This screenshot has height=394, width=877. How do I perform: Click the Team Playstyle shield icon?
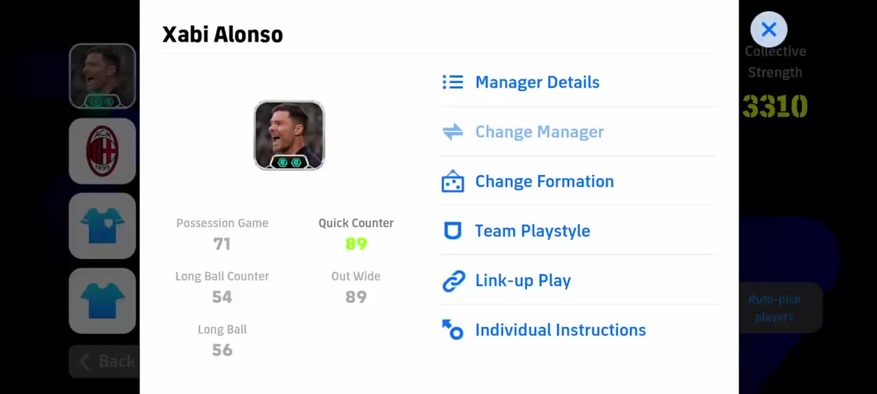pos(453,231)
